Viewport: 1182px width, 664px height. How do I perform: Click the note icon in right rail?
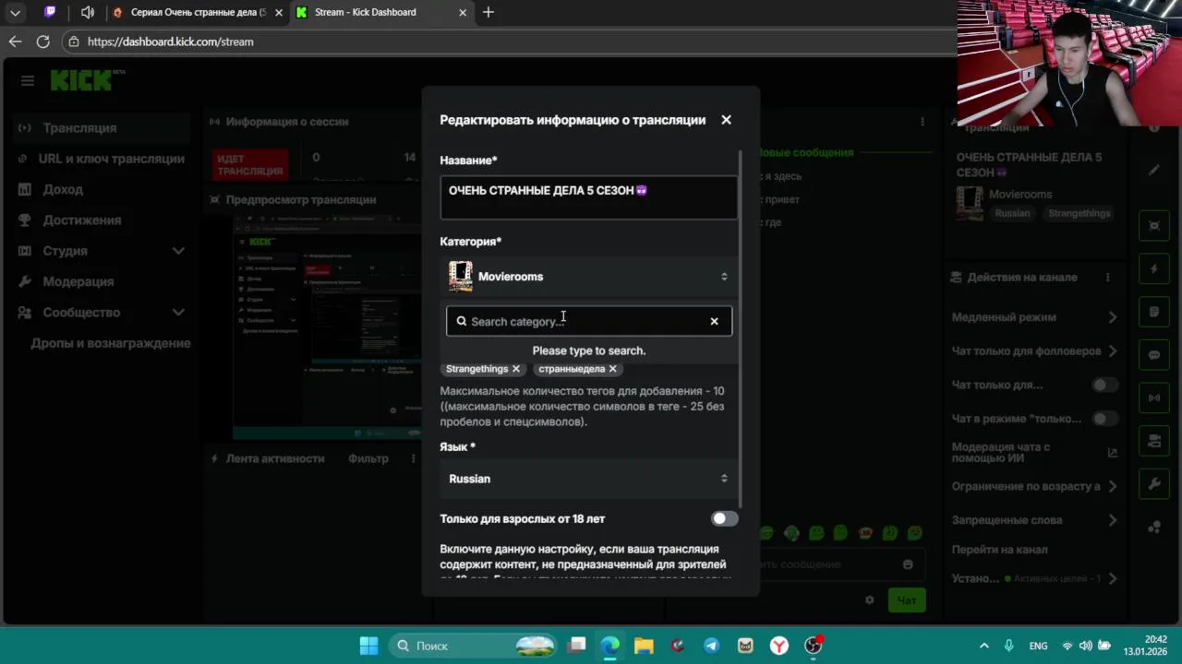1154,313
